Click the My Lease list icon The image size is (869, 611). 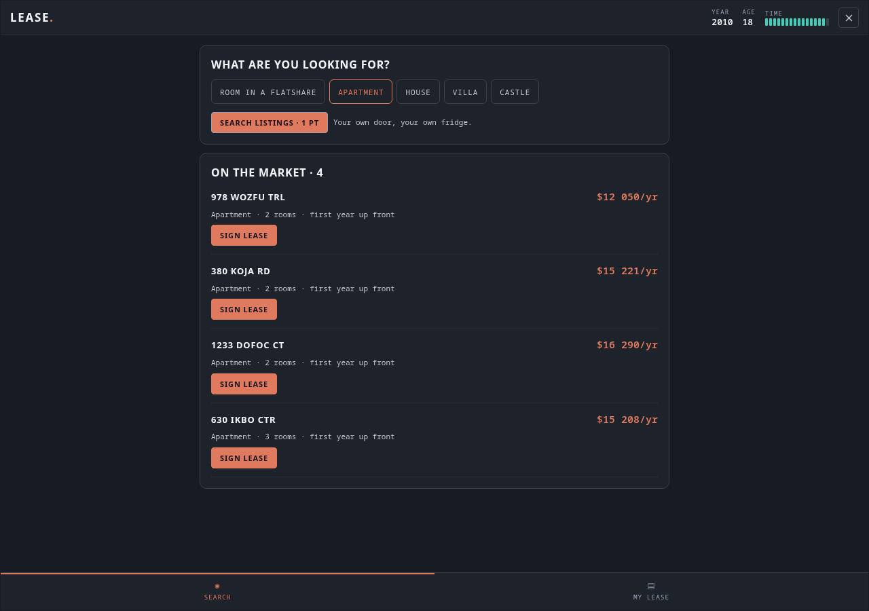[651, 586]
